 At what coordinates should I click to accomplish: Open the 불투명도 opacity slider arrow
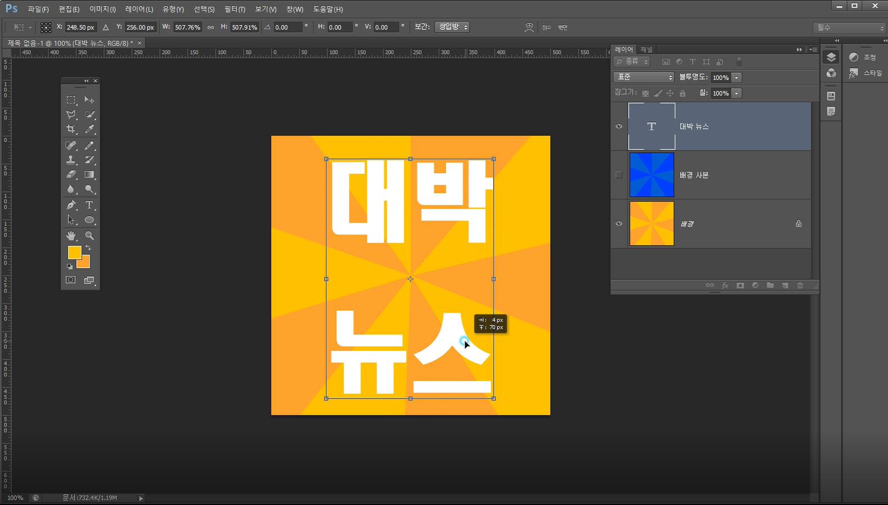(x=736, y=77)
